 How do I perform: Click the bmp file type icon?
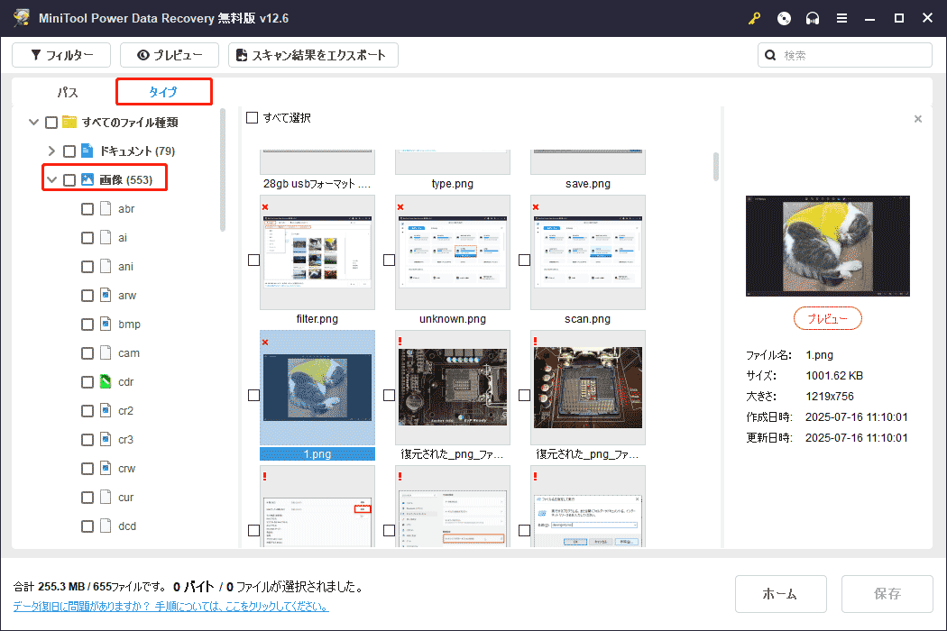(x=106, y=325)
